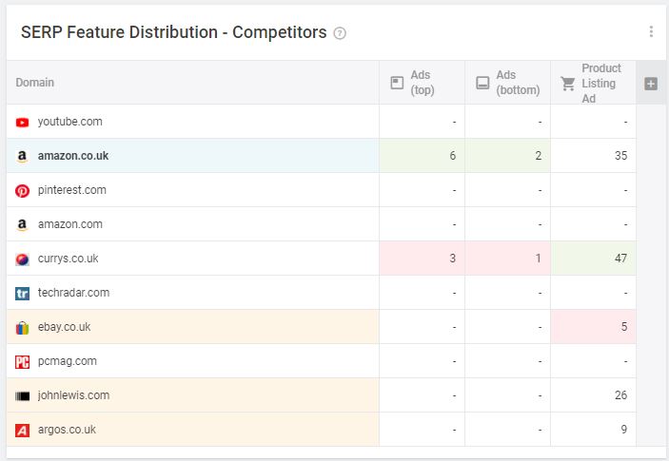
Task: Click currys.co.uk Ads (bottom) value 1
Action: click(539, 259)
